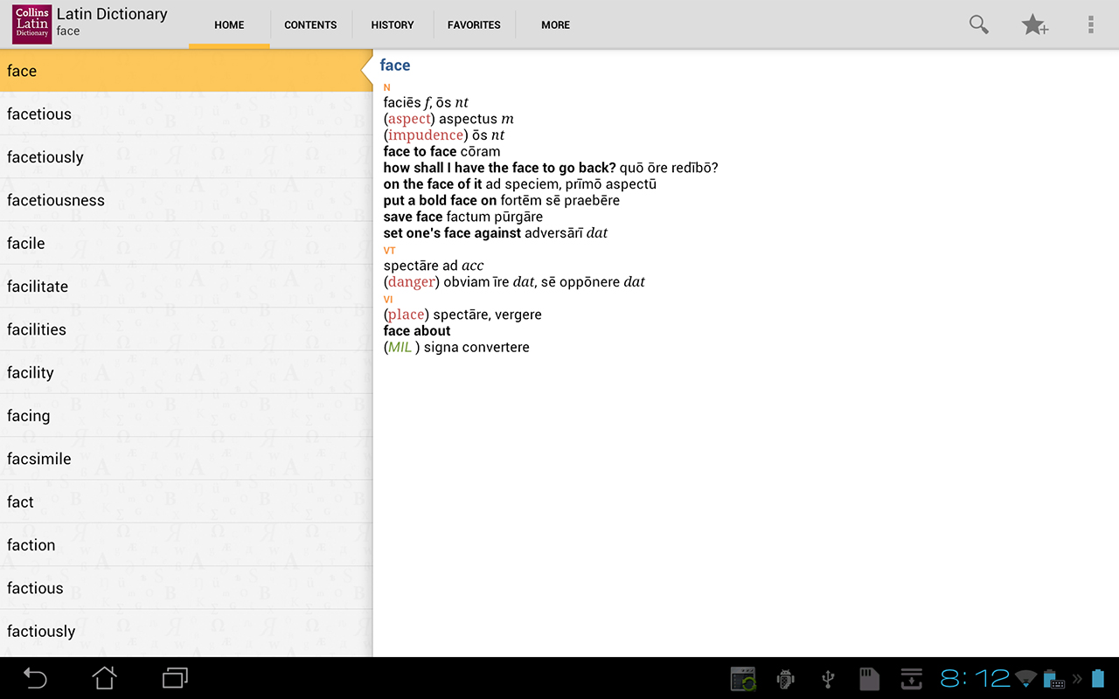Image resolution: width=1119 pixels, height=699 pixels.
Task: Tap the USB connection icon
Action: pyautogui.click(x=827, y=678)
